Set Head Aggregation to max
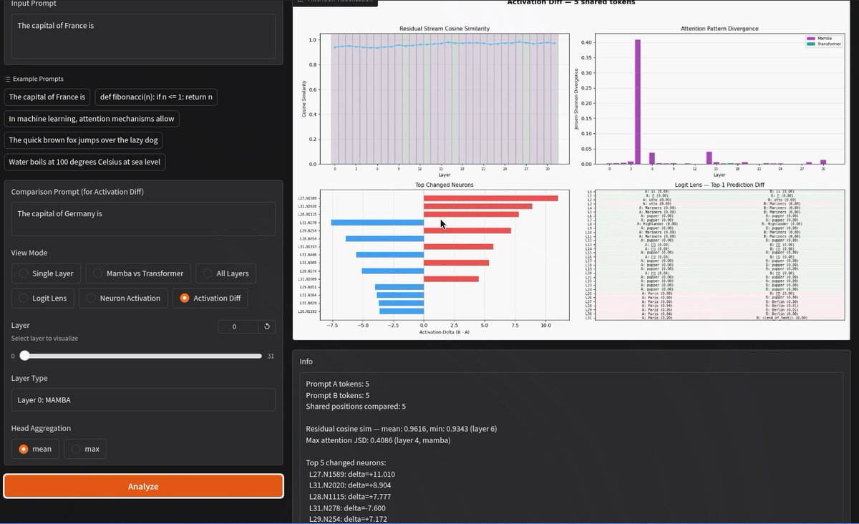The height and width of the screenshot is (524, 859). click(85, 449)
